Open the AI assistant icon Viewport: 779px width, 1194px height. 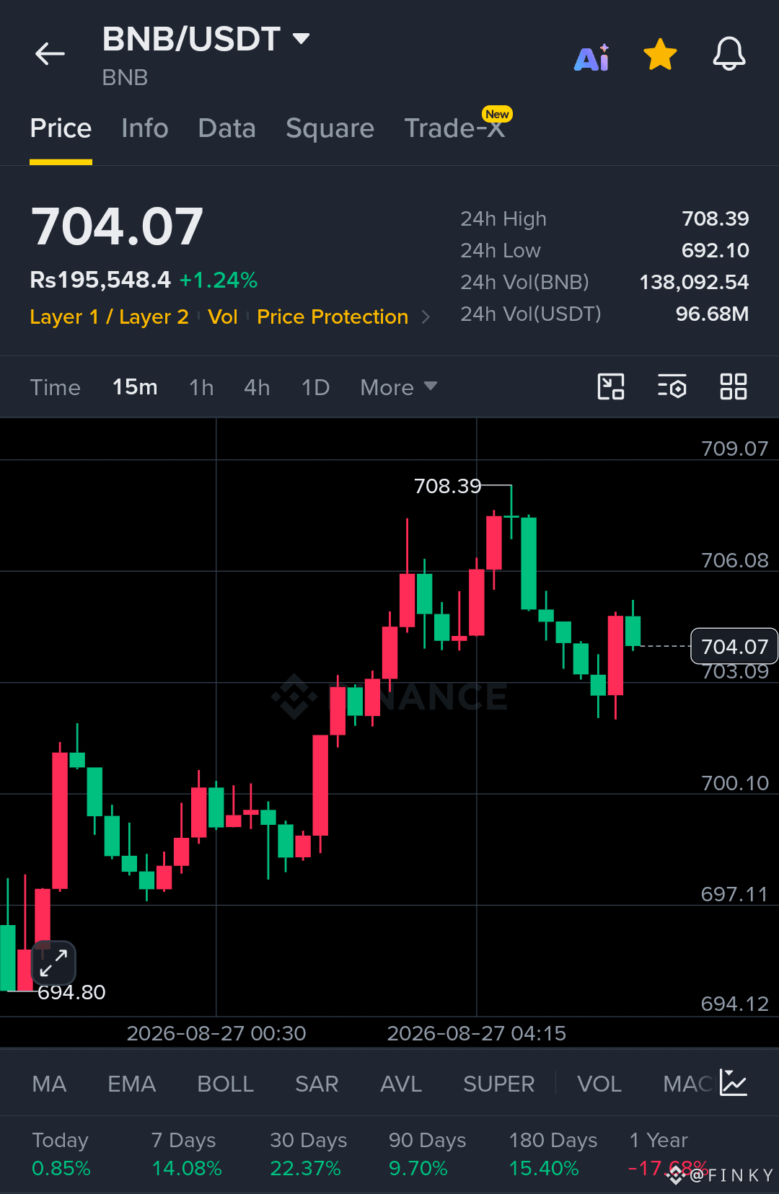[x=591, y=57]
